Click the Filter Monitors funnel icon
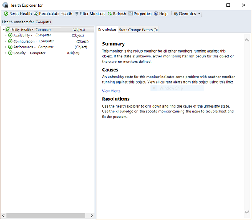This screenshot has width=252, height=220. 77,14
